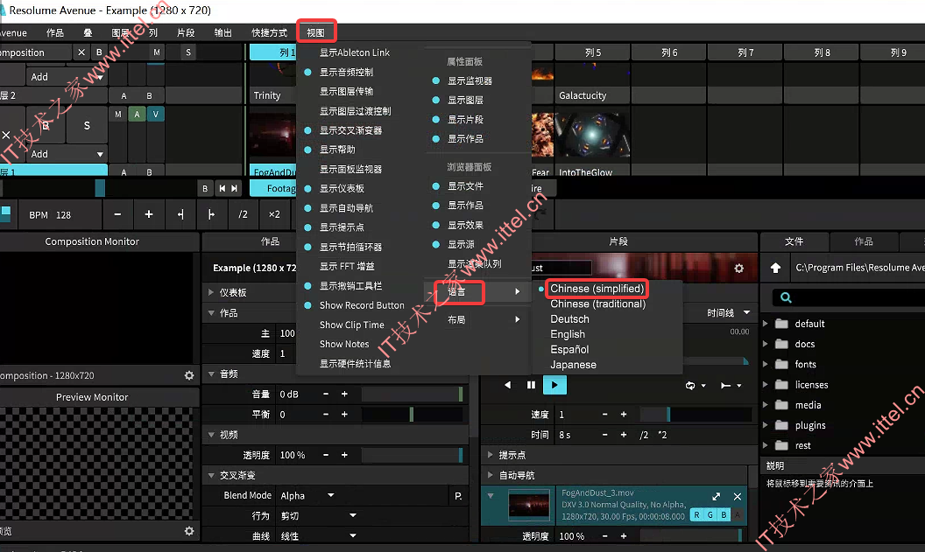Remove the FogAndDust_3.mov source
Screen dimensions: 925x552
(x=738, y=497)
